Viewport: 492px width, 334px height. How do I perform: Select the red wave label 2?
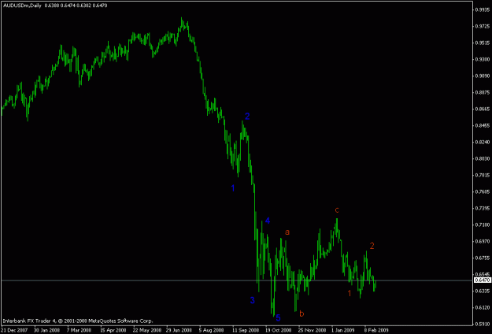(372, 246)
